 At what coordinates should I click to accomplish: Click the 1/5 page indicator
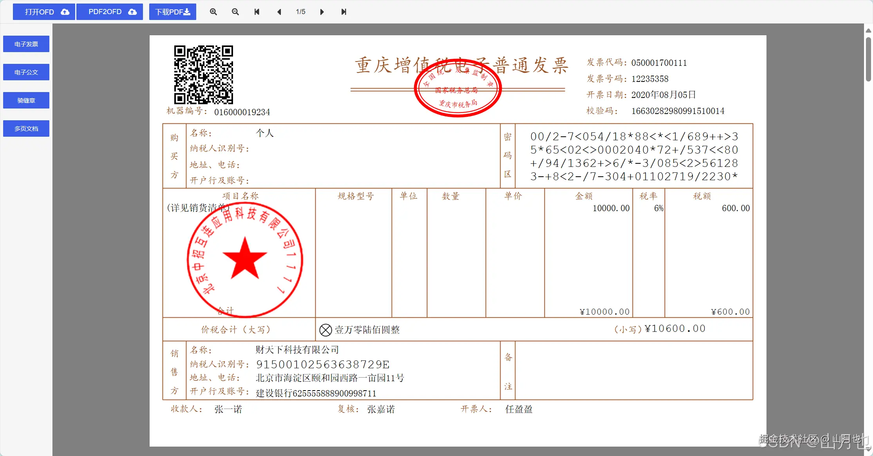point(300,12)
